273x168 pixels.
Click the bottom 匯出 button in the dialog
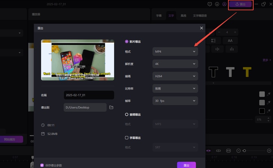click(x=187, y=165)
